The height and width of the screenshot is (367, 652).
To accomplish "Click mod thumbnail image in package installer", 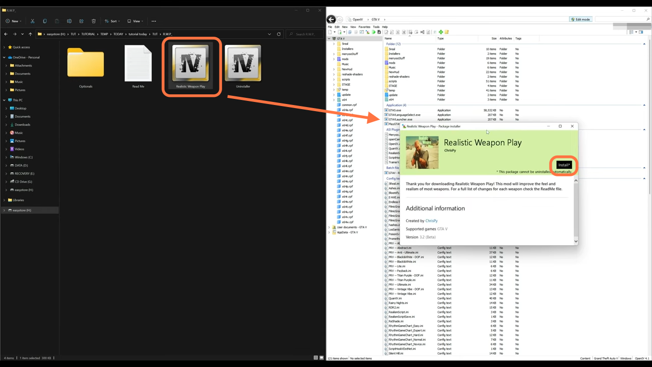I will pos(422,153).
